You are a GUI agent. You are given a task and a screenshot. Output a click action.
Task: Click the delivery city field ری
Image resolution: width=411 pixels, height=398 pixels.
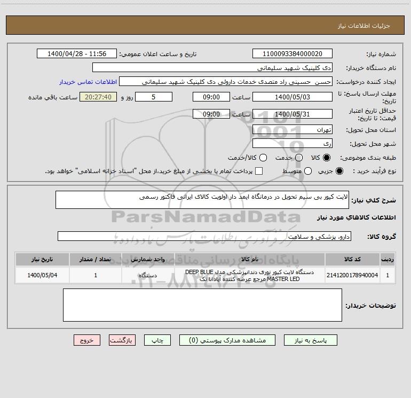[293, 143]
